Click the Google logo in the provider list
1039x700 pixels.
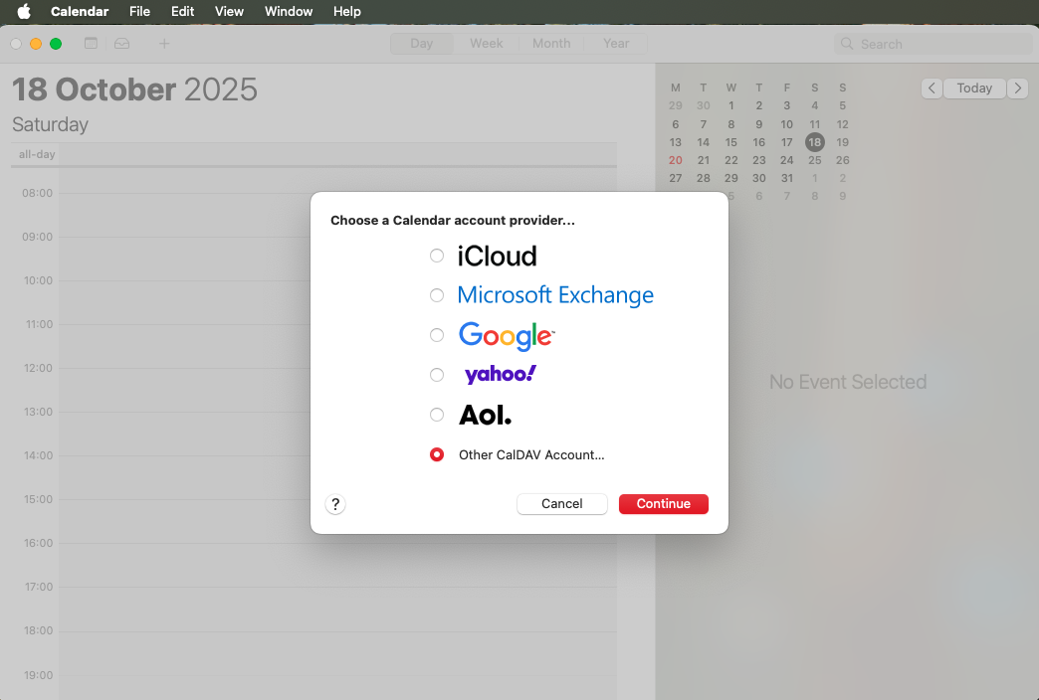tap(506, 335)
